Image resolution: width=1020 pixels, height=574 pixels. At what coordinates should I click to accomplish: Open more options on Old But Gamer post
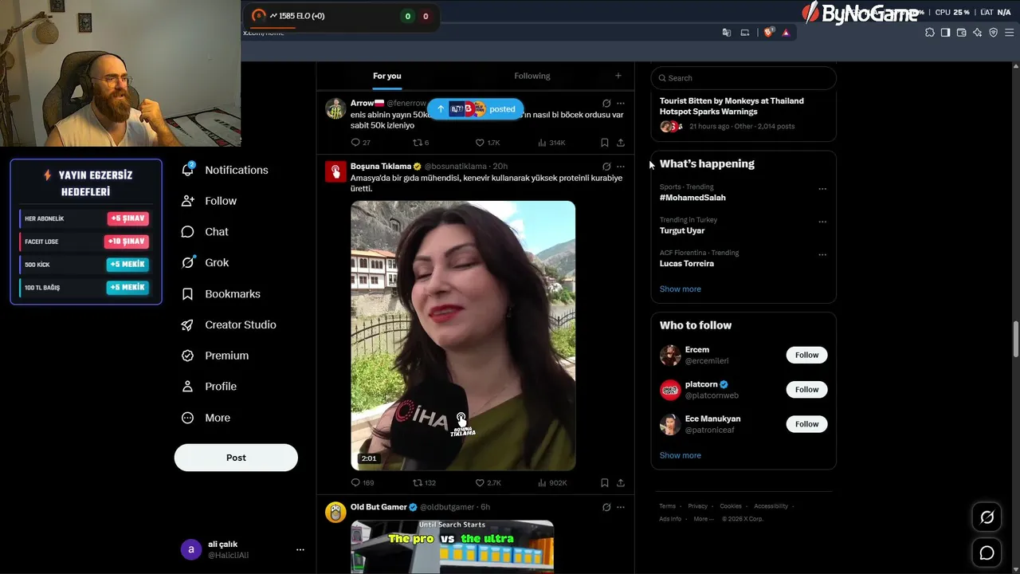(621, 507)
